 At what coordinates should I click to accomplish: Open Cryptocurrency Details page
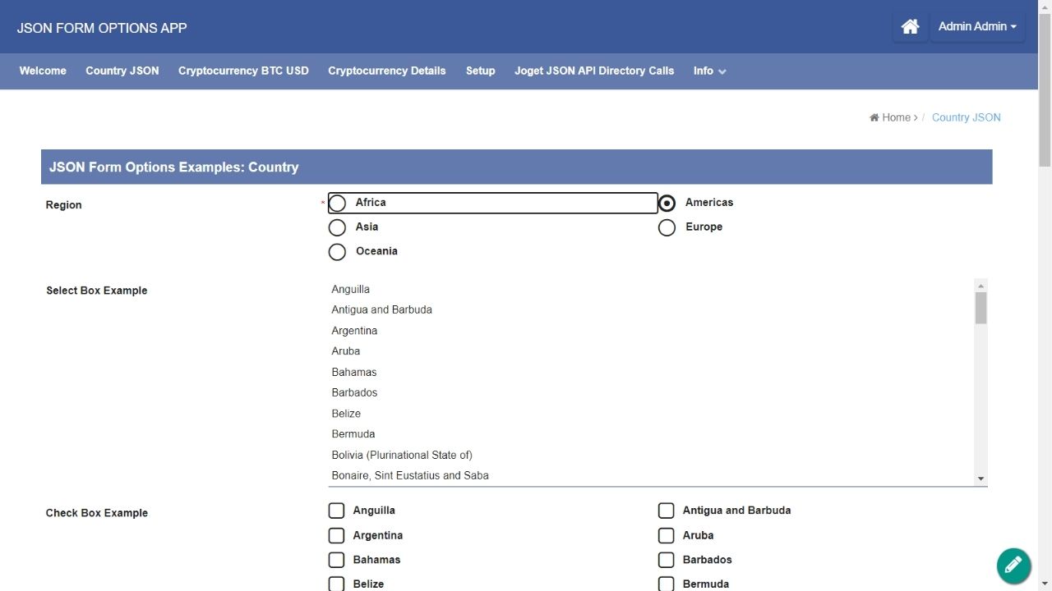[x=387, y=71]
